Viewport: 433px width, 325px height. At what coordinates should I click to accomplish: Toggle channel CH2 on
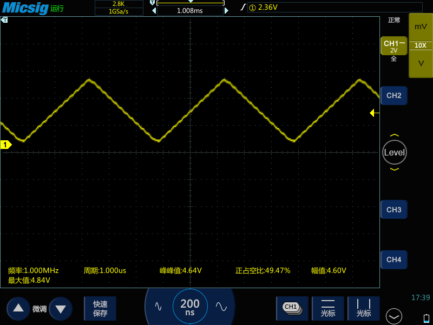click(393, 96)
